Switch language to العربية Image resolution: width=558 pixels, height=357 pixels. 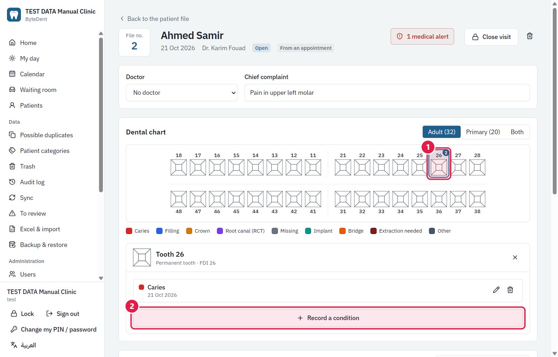pyautogui.click(x=23, y=345)
